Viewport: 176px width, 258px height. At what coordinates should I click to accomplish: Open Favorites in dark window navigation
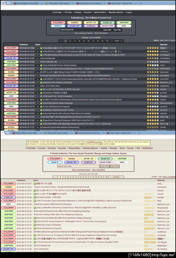coord(88,12)
